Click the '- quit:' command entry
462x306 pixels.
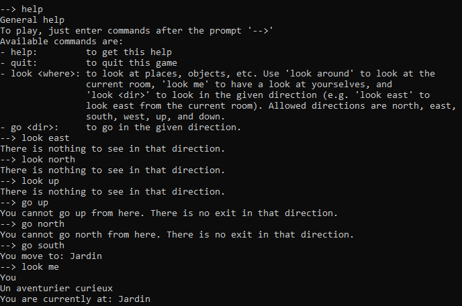click(19, 63)
